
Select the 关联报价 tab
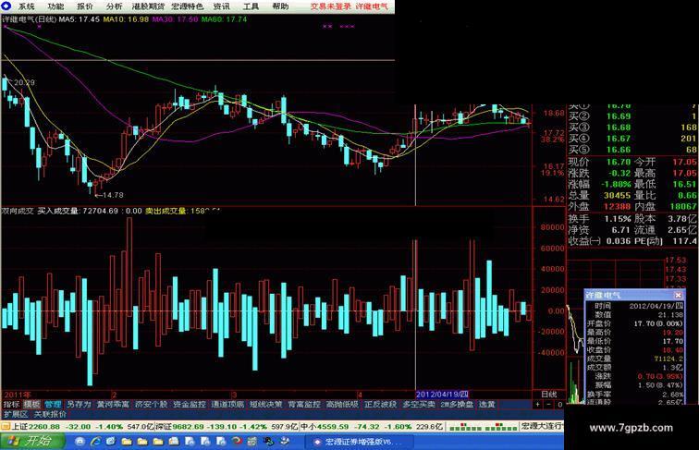[50, 414]
